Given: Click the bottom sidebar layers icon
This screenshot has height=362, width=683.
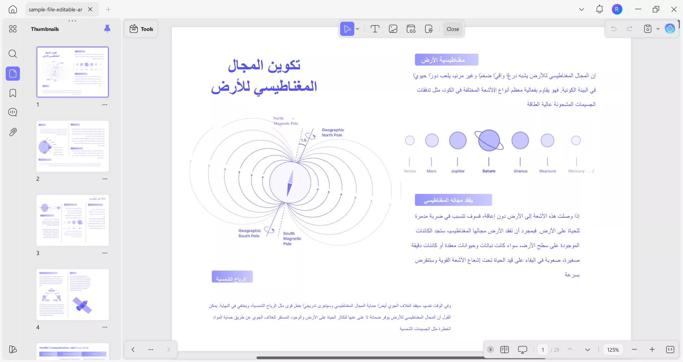Looking at the screenshot, I should pos(13,350).
